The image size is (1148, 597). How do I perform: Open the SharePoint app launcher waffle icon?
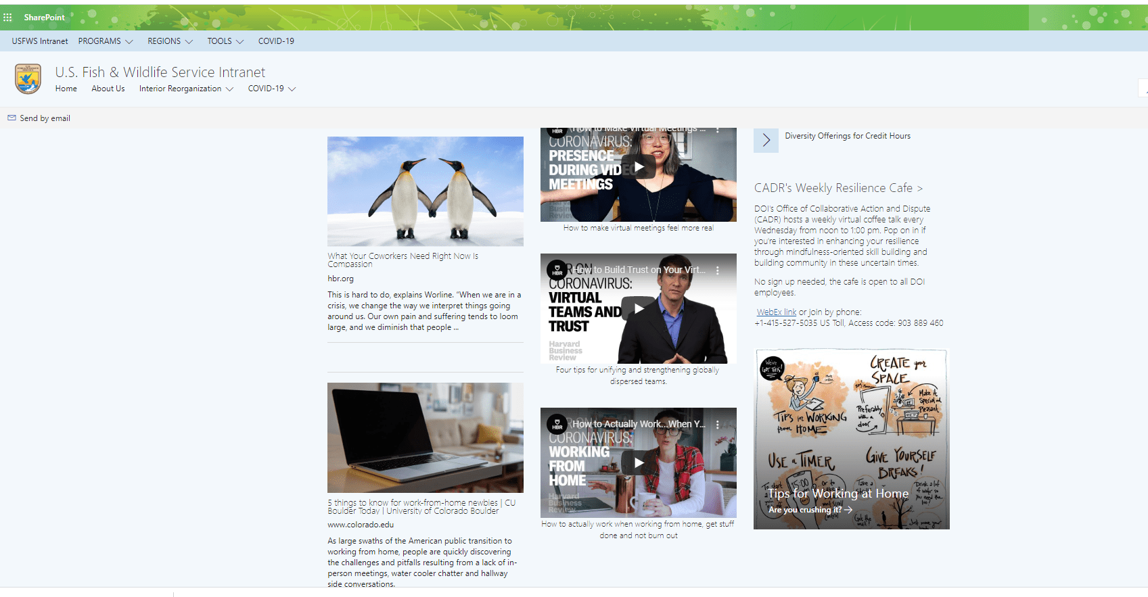click(7, 18)
